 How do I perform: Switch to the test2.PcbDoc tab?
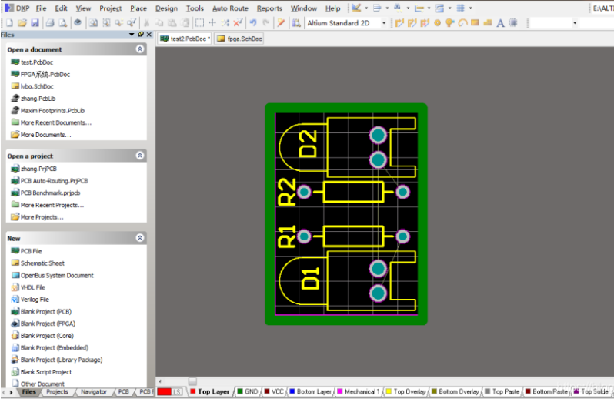185,39
